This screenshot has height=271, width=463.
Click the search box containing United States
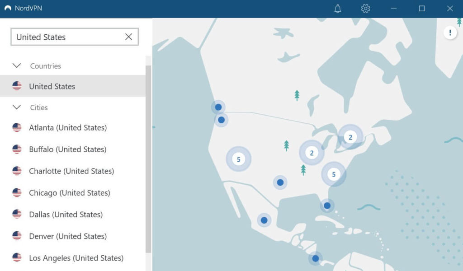75,37
